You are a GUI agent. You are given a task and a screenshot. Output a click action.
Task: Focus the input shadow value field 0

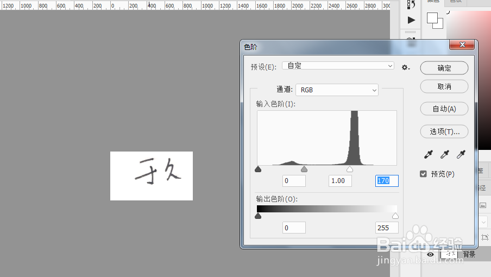pyautogui.click(x=294, y=181)
